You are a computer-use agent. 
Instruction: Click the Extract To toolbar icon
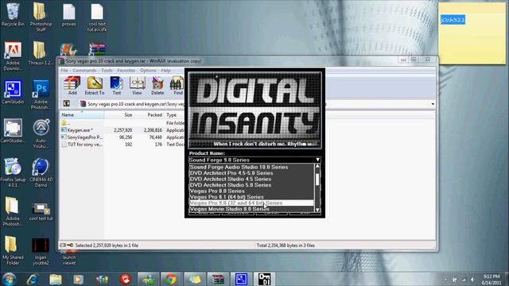[x=95, y=86]
